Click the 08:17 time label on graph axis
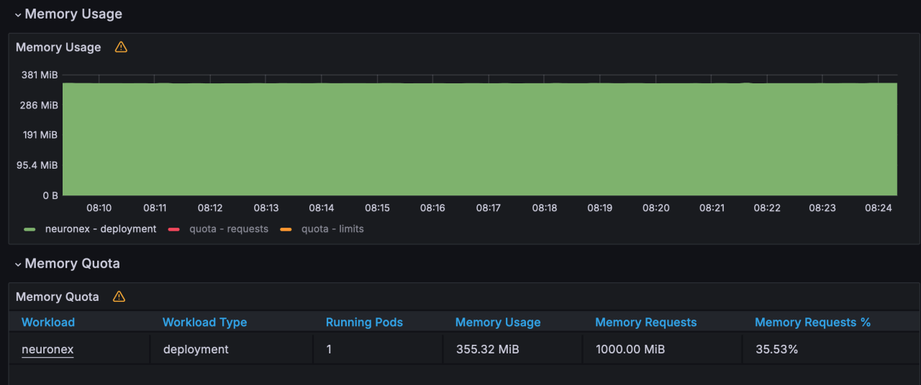Screen dimensions: 921x385 coord(489,208)
